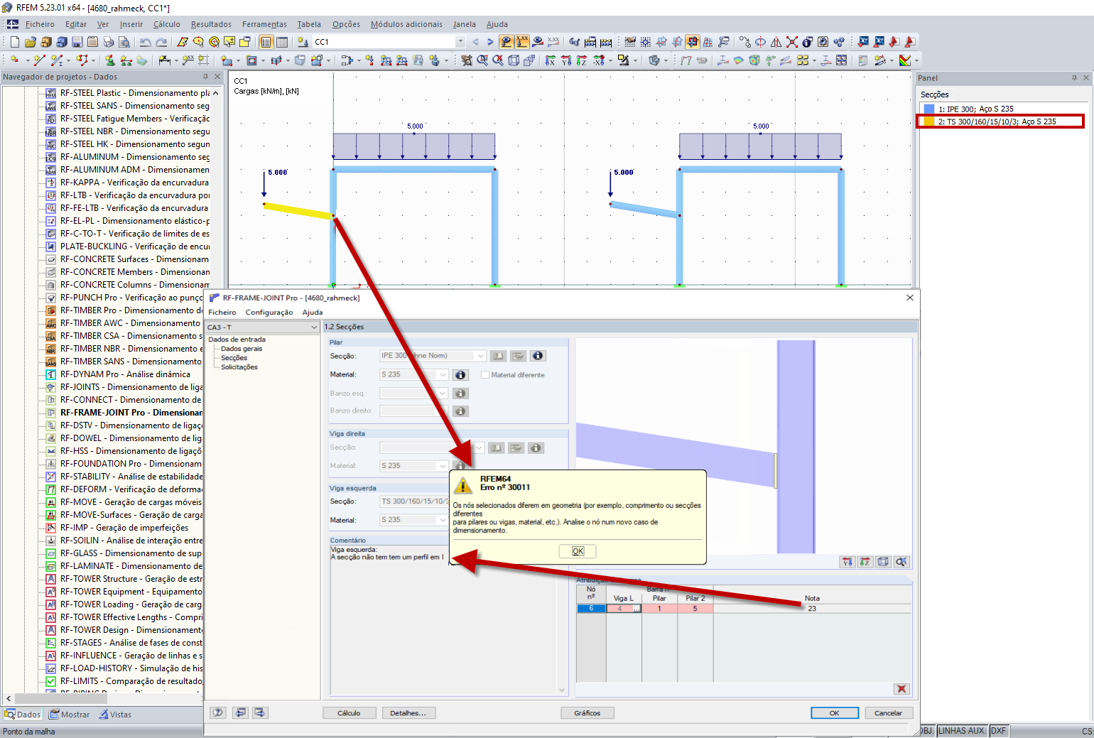Delete table row with red X
Image resolution: width=1094 pixels, height=738 pixels.
pyautogui.click(x=901, y=689)
